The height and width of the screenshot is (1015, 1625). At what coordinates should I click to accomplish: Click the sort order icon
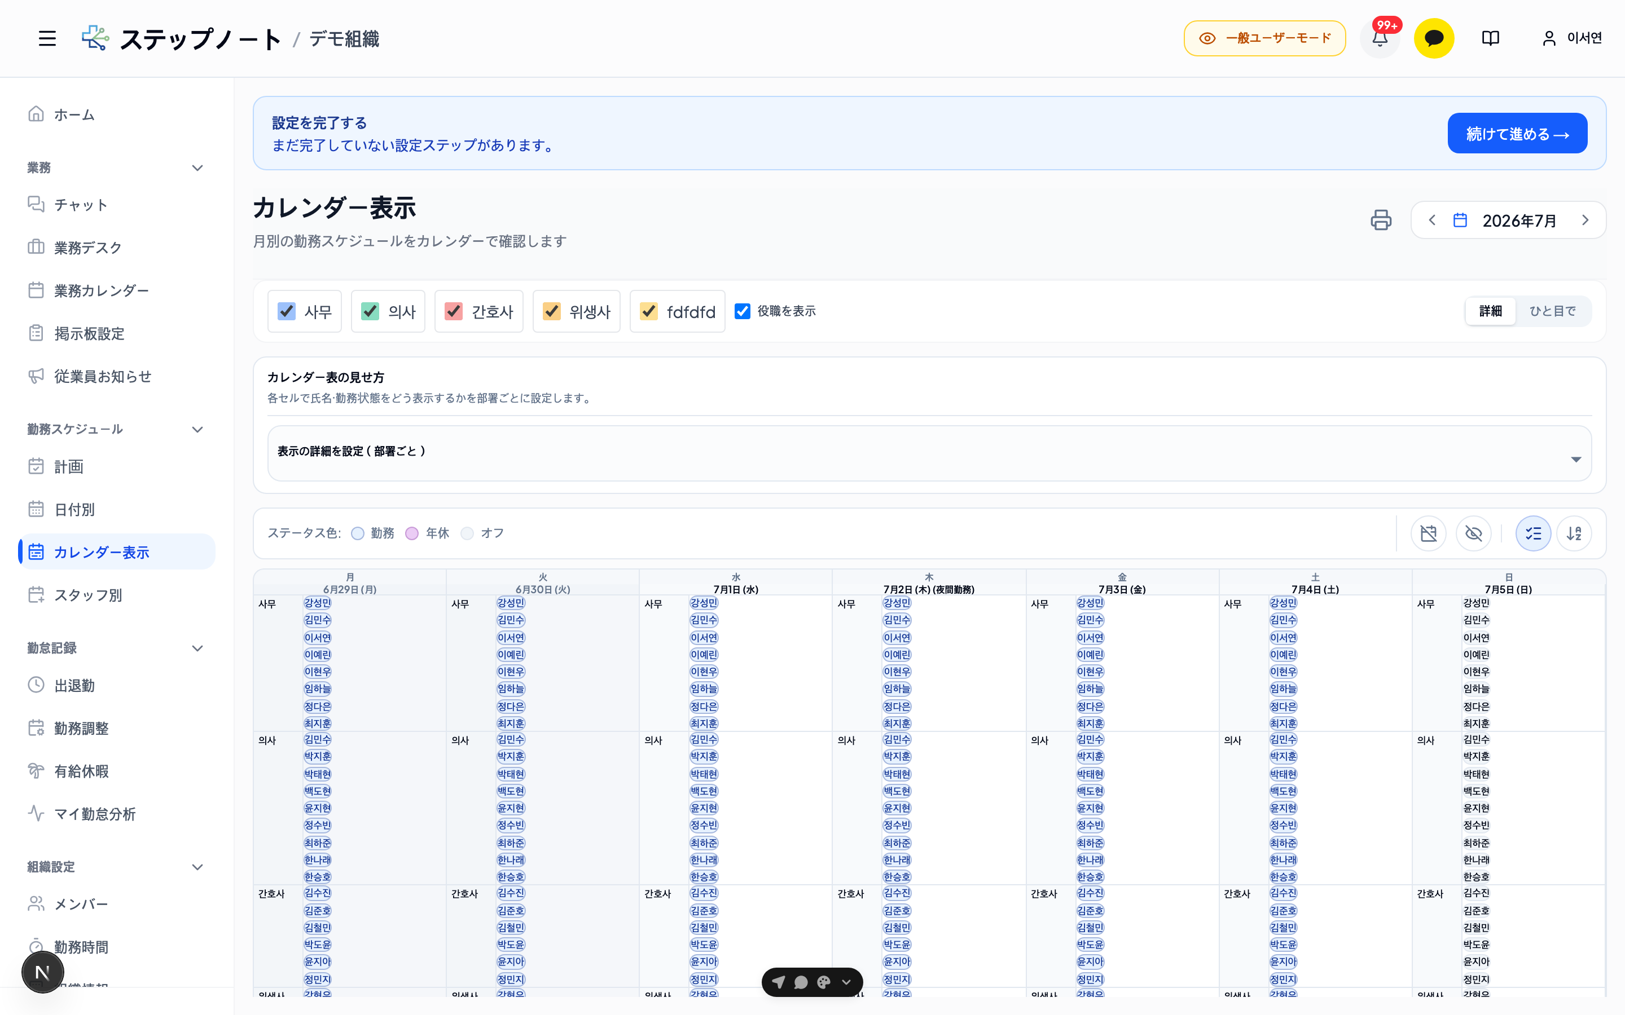(1574, 533)
